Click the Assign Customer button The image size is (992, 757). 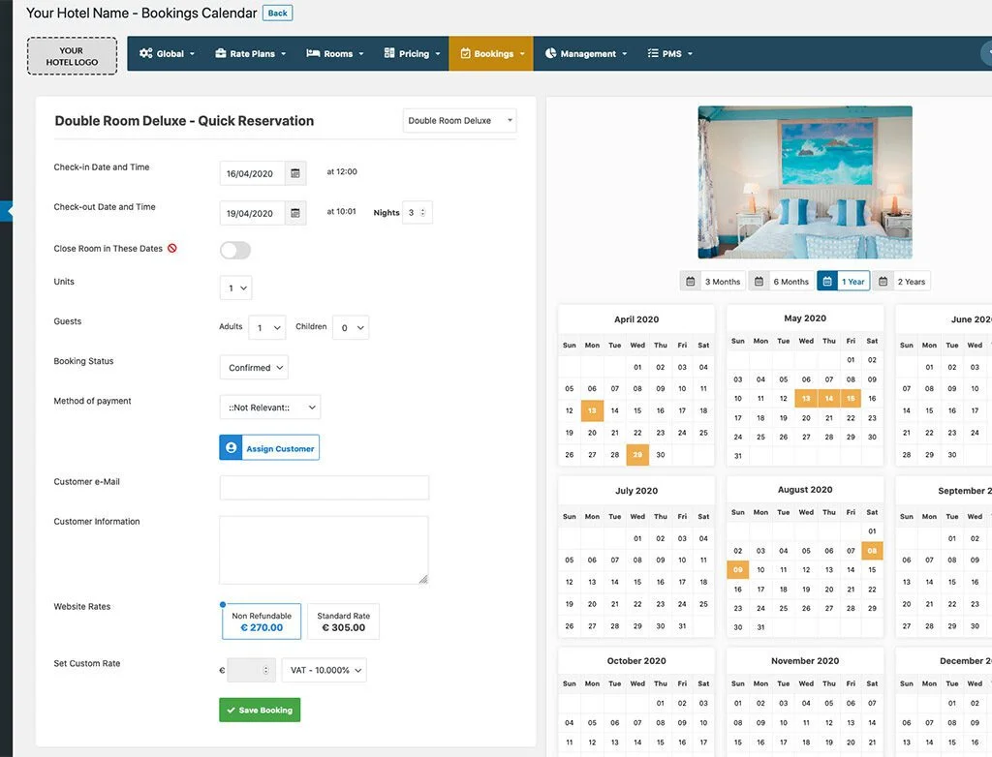click(x=269, y=448)
